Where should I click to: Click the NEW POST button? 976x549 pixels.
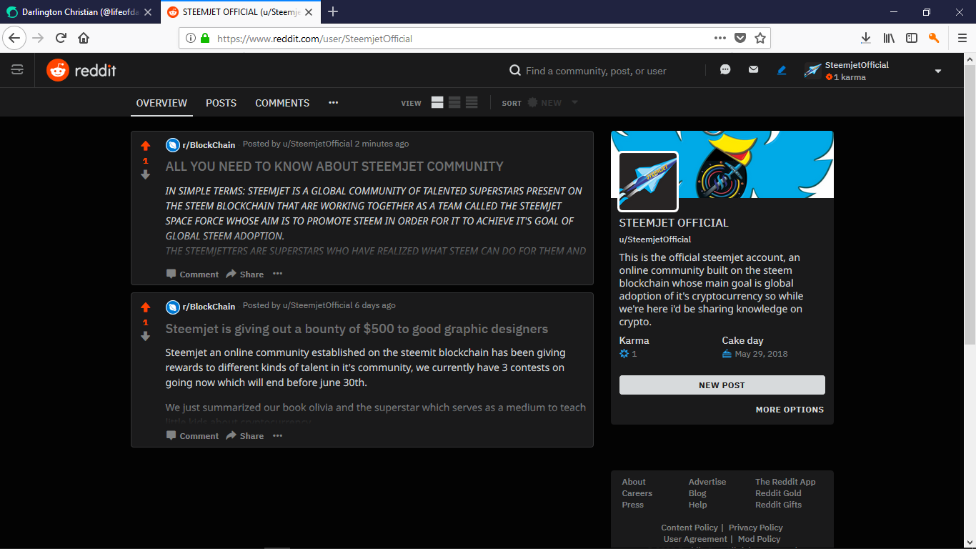pos(722,385)
